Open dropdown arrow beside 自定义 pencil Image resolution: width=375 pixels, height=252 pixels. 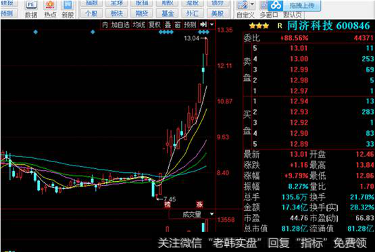click(252, 4)
